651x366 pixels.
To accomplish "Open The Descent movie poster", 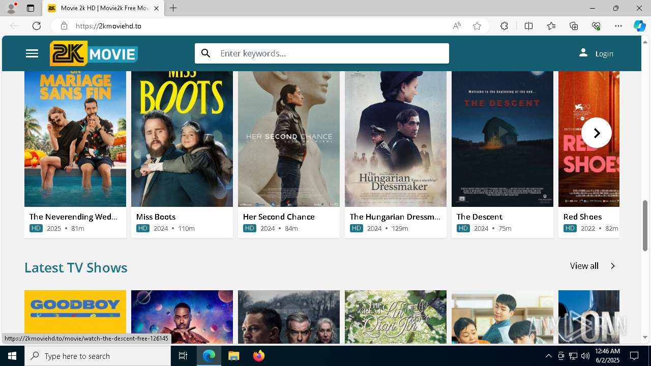I will (x=502, y=139).
